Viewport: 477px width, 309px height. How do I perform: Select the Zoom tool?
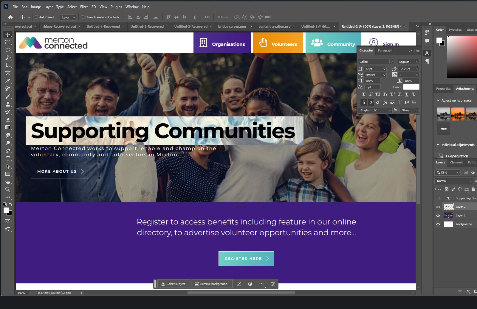tap(8, 189)
